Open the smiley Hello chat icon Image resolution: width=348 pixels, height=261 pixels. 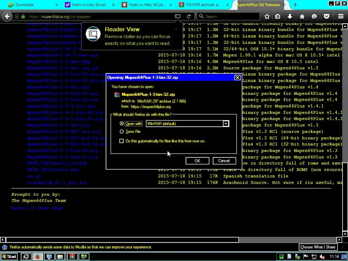coord(314,16)
